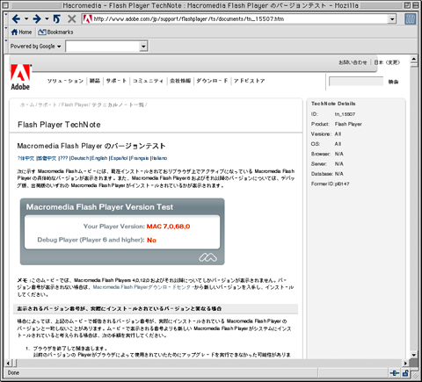Click the horizontal scrollbar left arrow
Screen dimensions: 422x382
(x=8, y=364)
